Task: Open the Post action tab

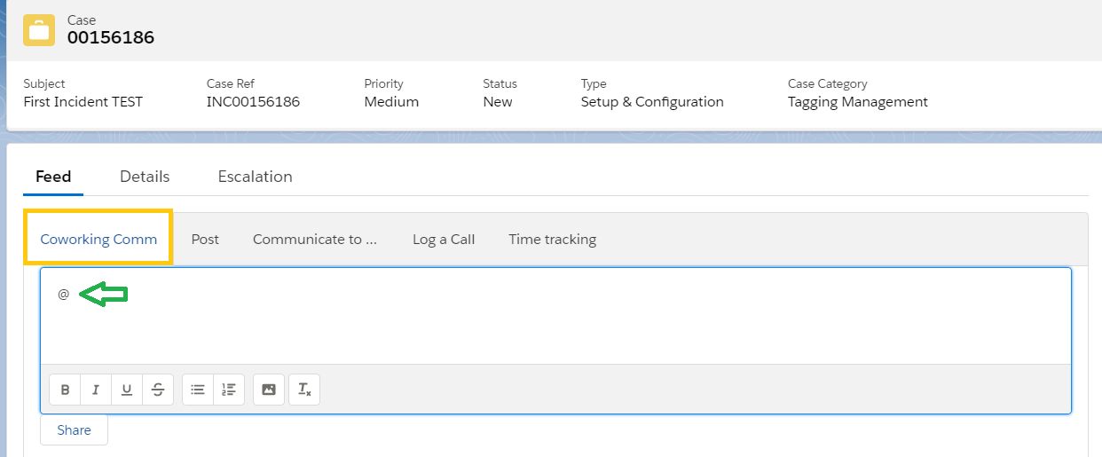Action: click(205, 239)
